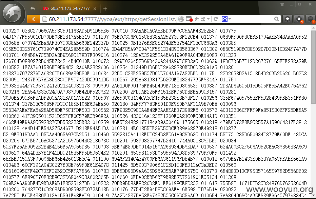The height and width of the screenshot is (199, 316).
Task: Click user ID 011308 text
Action: coord(228,177)
